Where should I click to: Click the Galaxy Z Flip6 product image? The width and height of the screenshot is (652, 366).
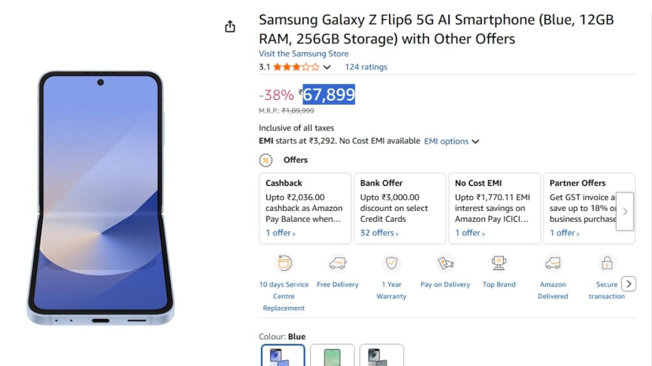tap(101, 198)
